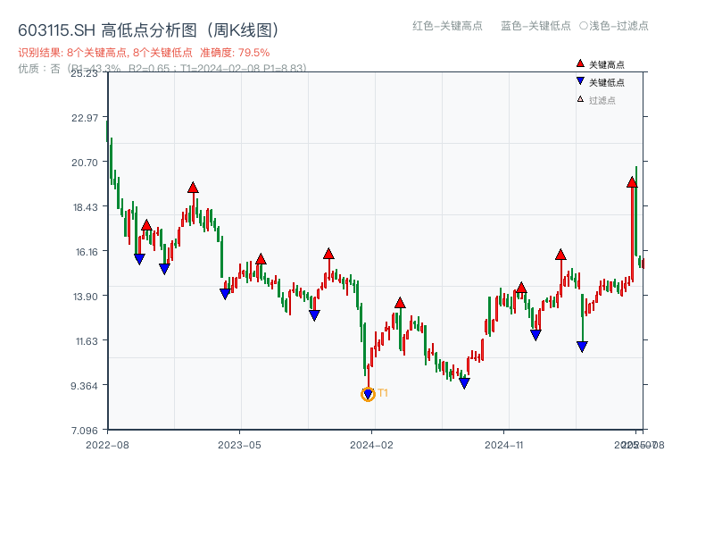Image resolution: width=714 pixels, height=536 pixels.
Task: Click the blue key-low marker near 15.8 in October 2022
Action: point(139,259)
